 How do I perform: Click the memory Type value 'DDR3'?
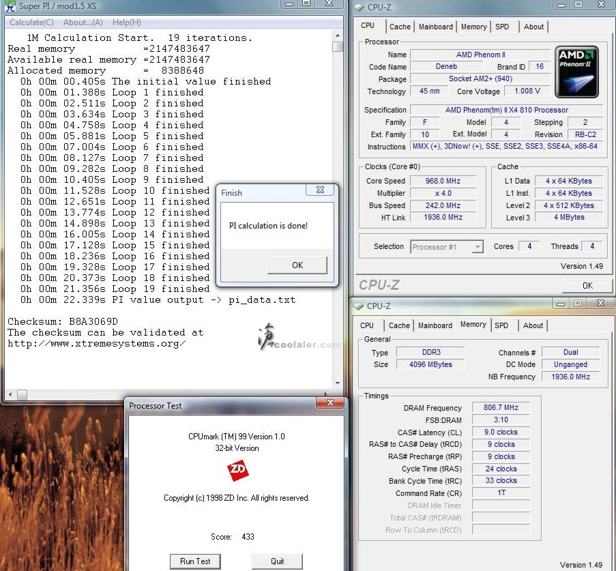tap(431, 352)
